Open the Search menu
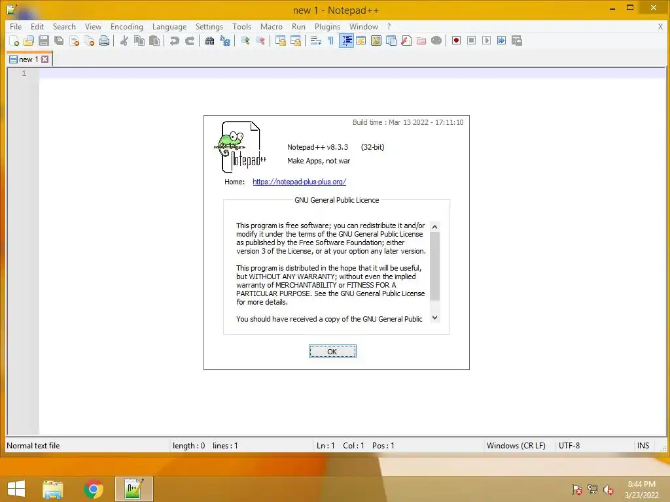Viewport: 670px width, 502px height. coord(64,26)
